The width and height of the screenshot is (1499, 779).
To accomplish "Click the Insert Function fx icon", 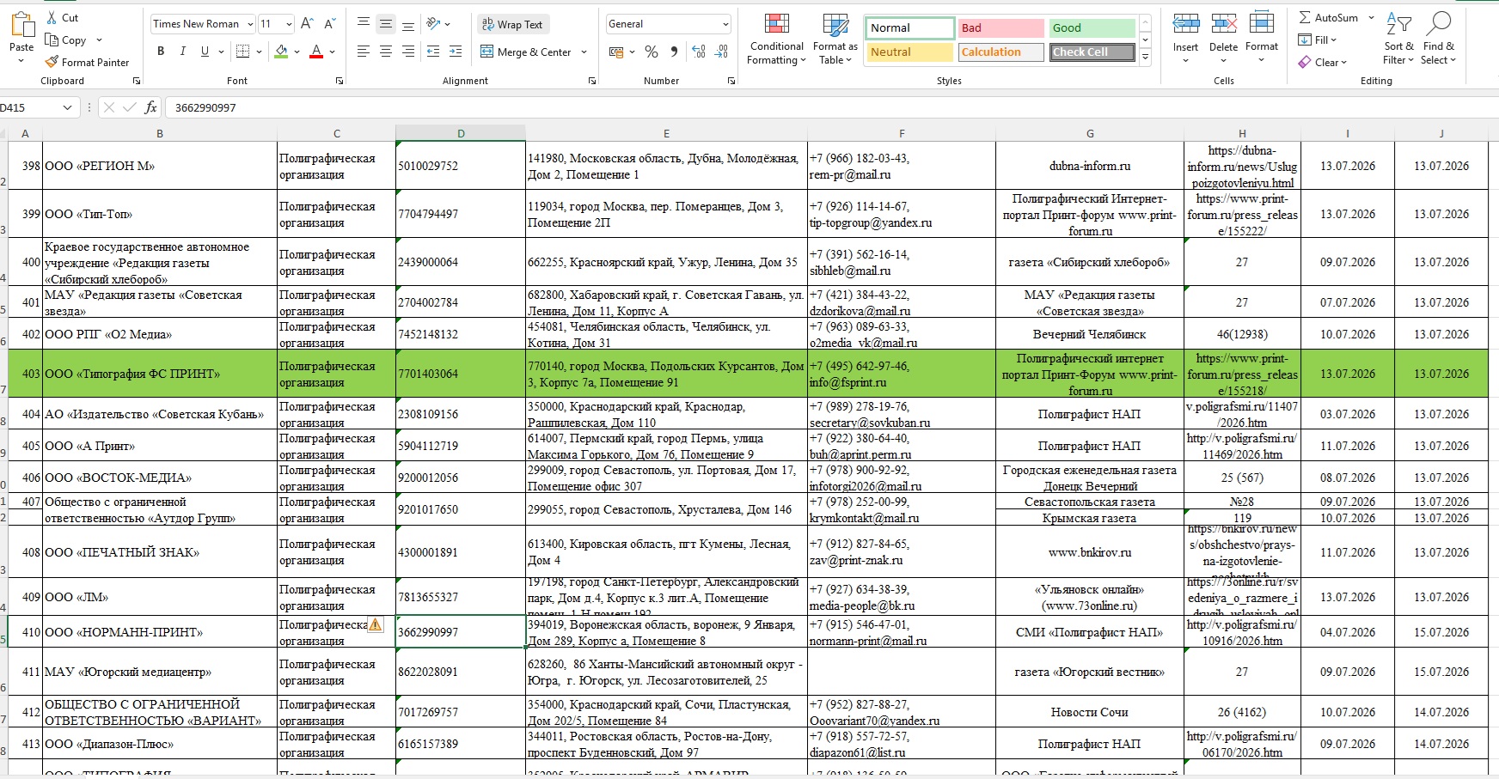I will tap(150, 107).
